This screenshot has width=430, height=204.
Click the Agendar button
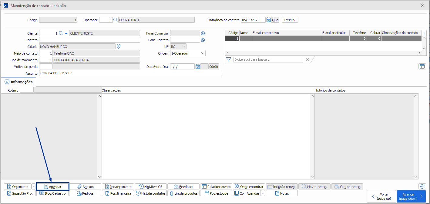[53, 186]
